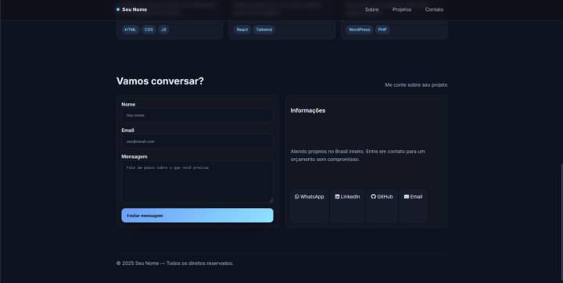563x283 pixels.
Task: Click the GitHub icon in contact links
Action: pyautogui.click(x=374, y=196)
